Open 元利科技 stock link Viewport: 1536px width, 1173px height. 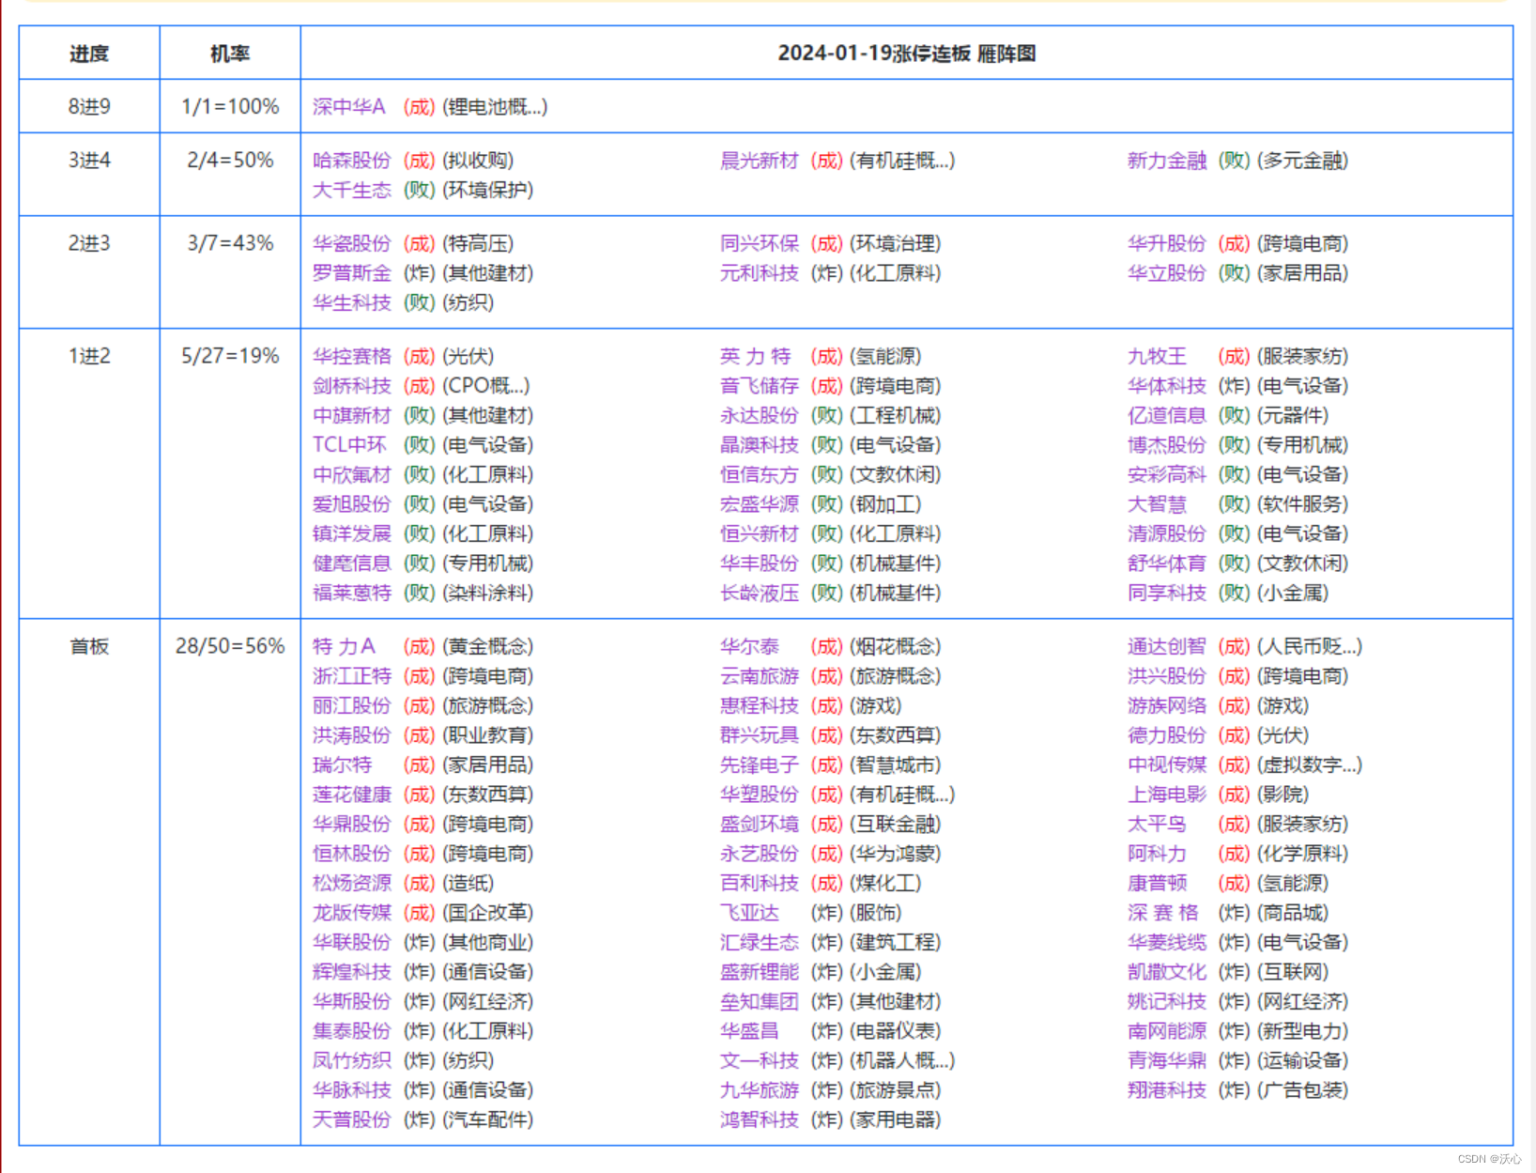tap(759, 273)
